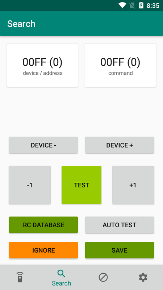Select the Search magnifier tab
Screen dimensions: 163x290
(61, 277)
